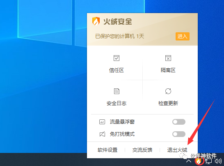
Task: Click the 隔离区 label
Action: [x=168, y=70]
